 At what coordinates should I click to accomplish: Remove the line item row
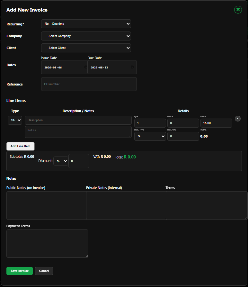[x=238, y=118]
